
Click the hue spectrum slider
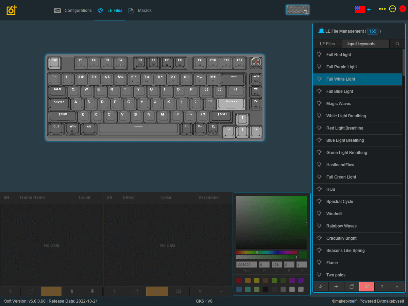(x=267, y=252)
